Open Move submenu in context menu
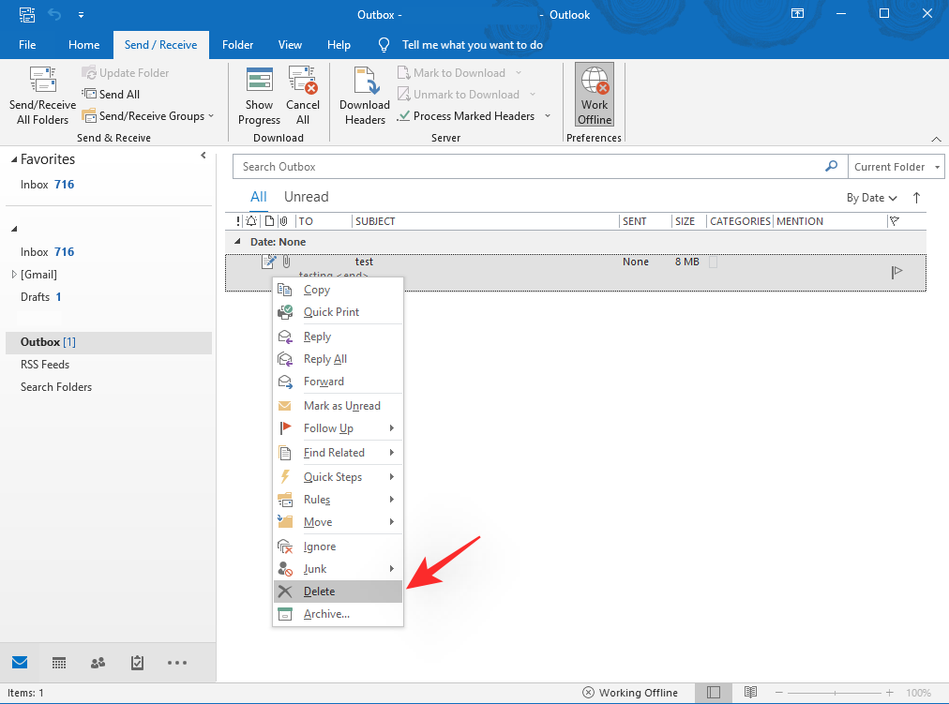This screenshot has width=949, height=704. pos(338,522)
